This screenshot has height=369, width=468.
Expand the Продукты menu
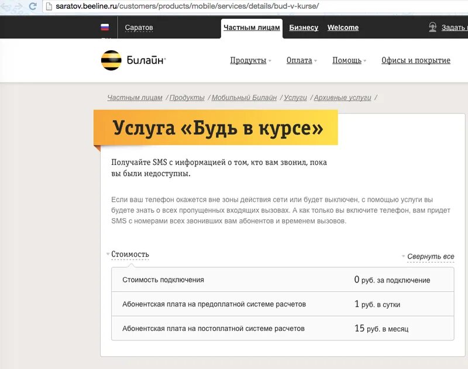[x=250, y=60]
